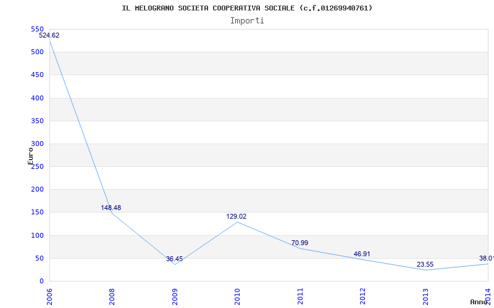
Task: Select the 70.99 data label
Action: tap(299, 243)
